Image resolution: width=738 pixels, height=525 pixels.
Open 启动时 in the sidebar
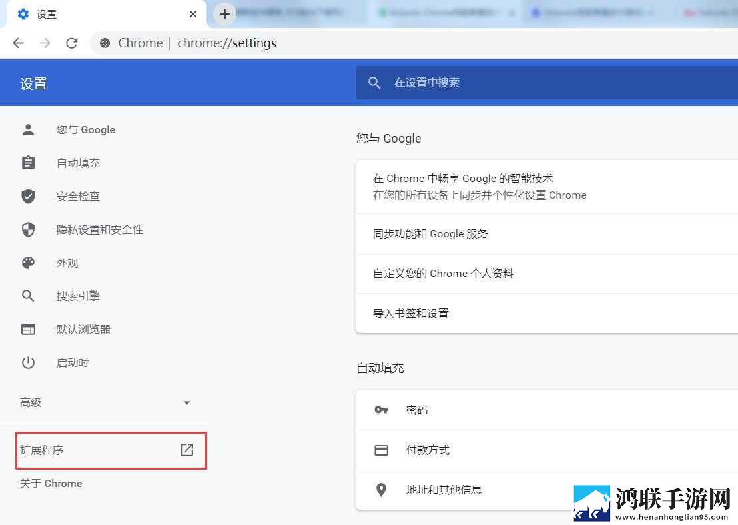point(73,363)
